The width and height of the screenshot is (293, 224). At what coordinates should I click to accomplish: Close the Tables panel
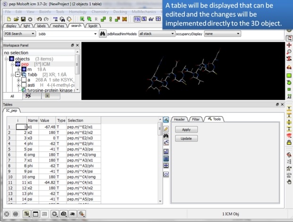click(x=282, y=104)
